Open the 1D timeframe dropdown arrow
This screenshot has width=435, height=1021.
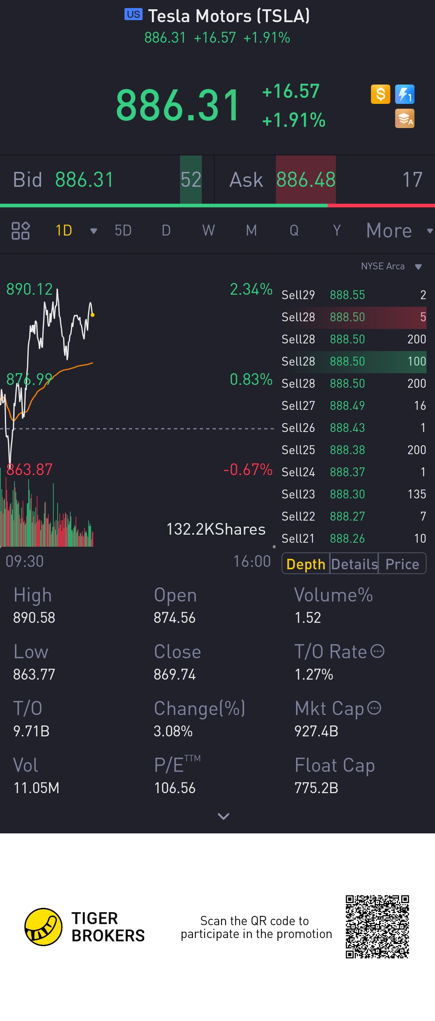coord(94,231)
